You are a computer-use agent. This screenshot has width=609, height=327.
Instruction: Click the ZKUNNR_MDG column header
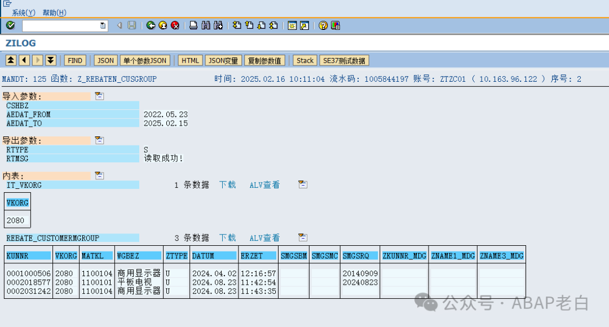click(404, 255)
